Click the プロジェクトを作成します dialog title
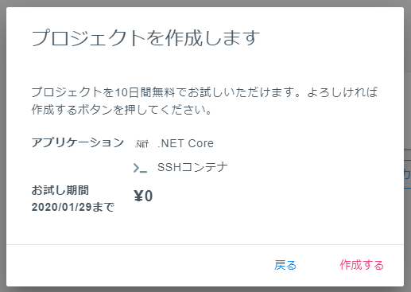The width and height of the screenshot is (411, 292). [x=145, y=38]
